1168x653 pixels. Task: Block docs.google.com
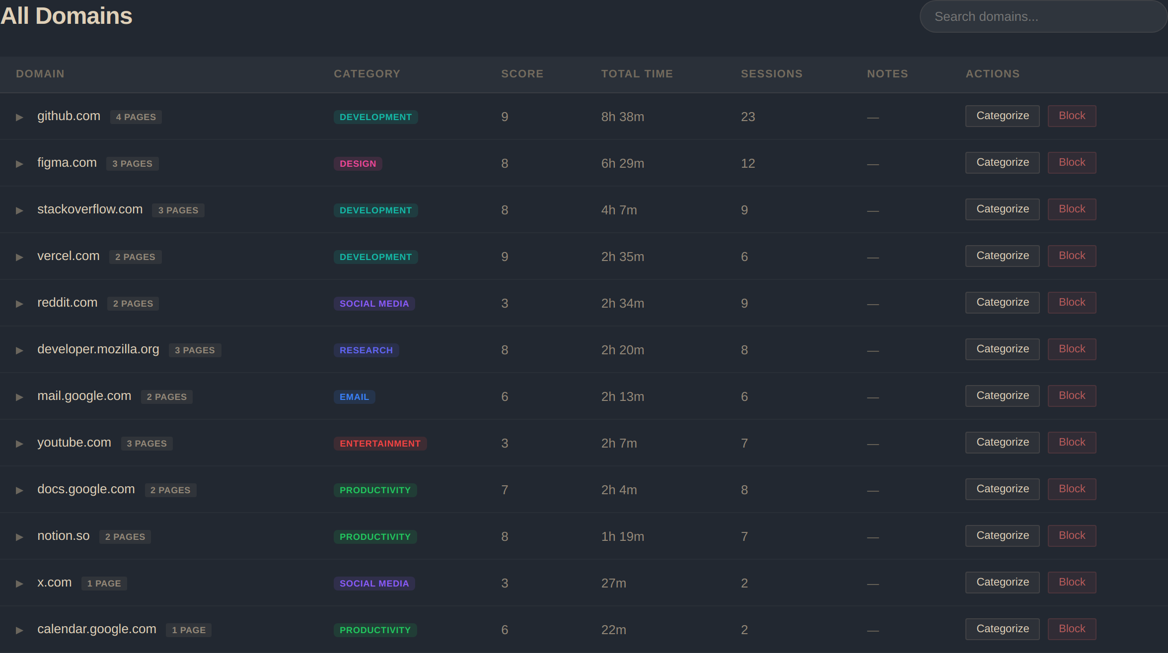(1072, 489)
